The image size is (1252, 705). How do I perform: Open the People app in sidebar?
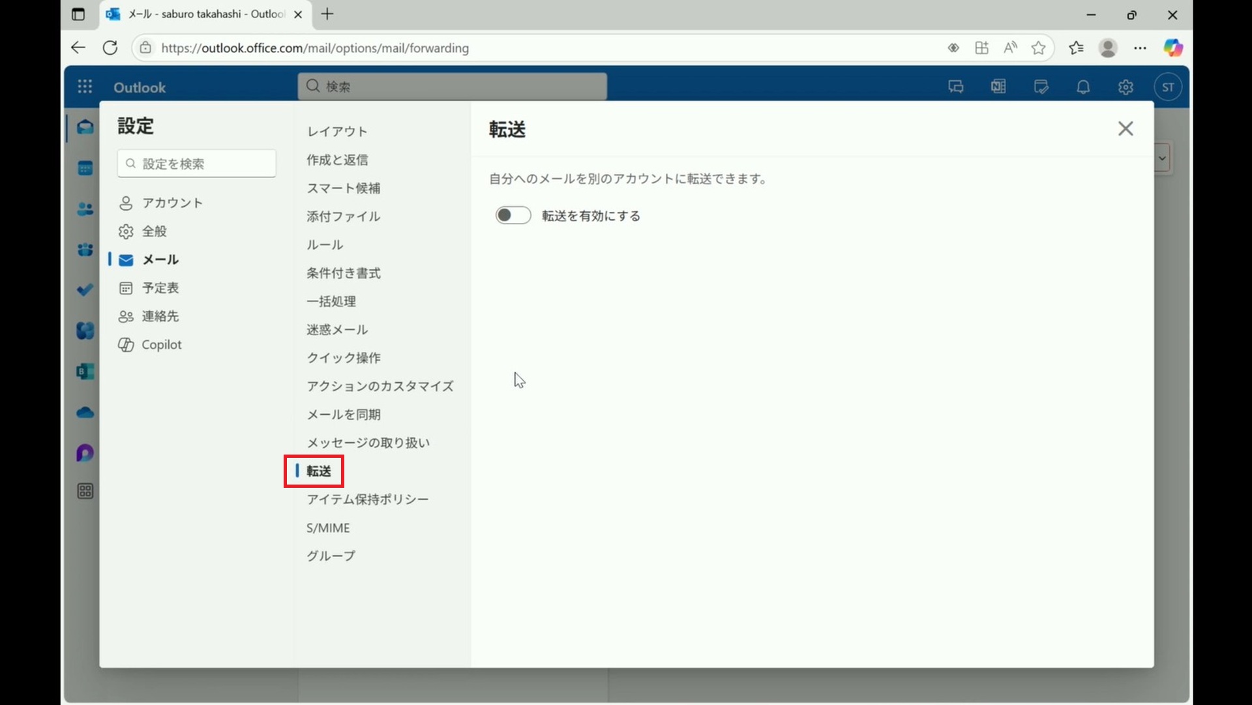85,209
